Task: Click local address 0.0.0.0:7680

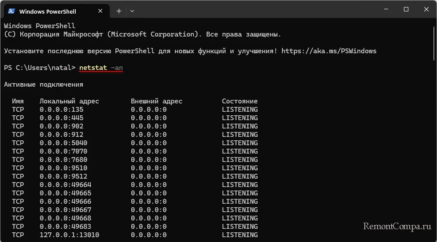Action: [x=63, y=160]
